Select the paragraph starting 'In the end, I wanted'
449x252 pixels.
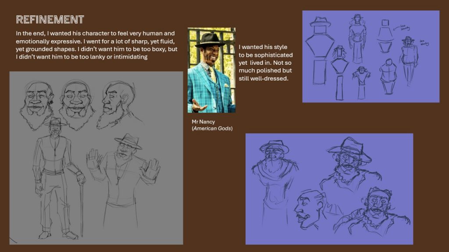[x=97, y=45]
